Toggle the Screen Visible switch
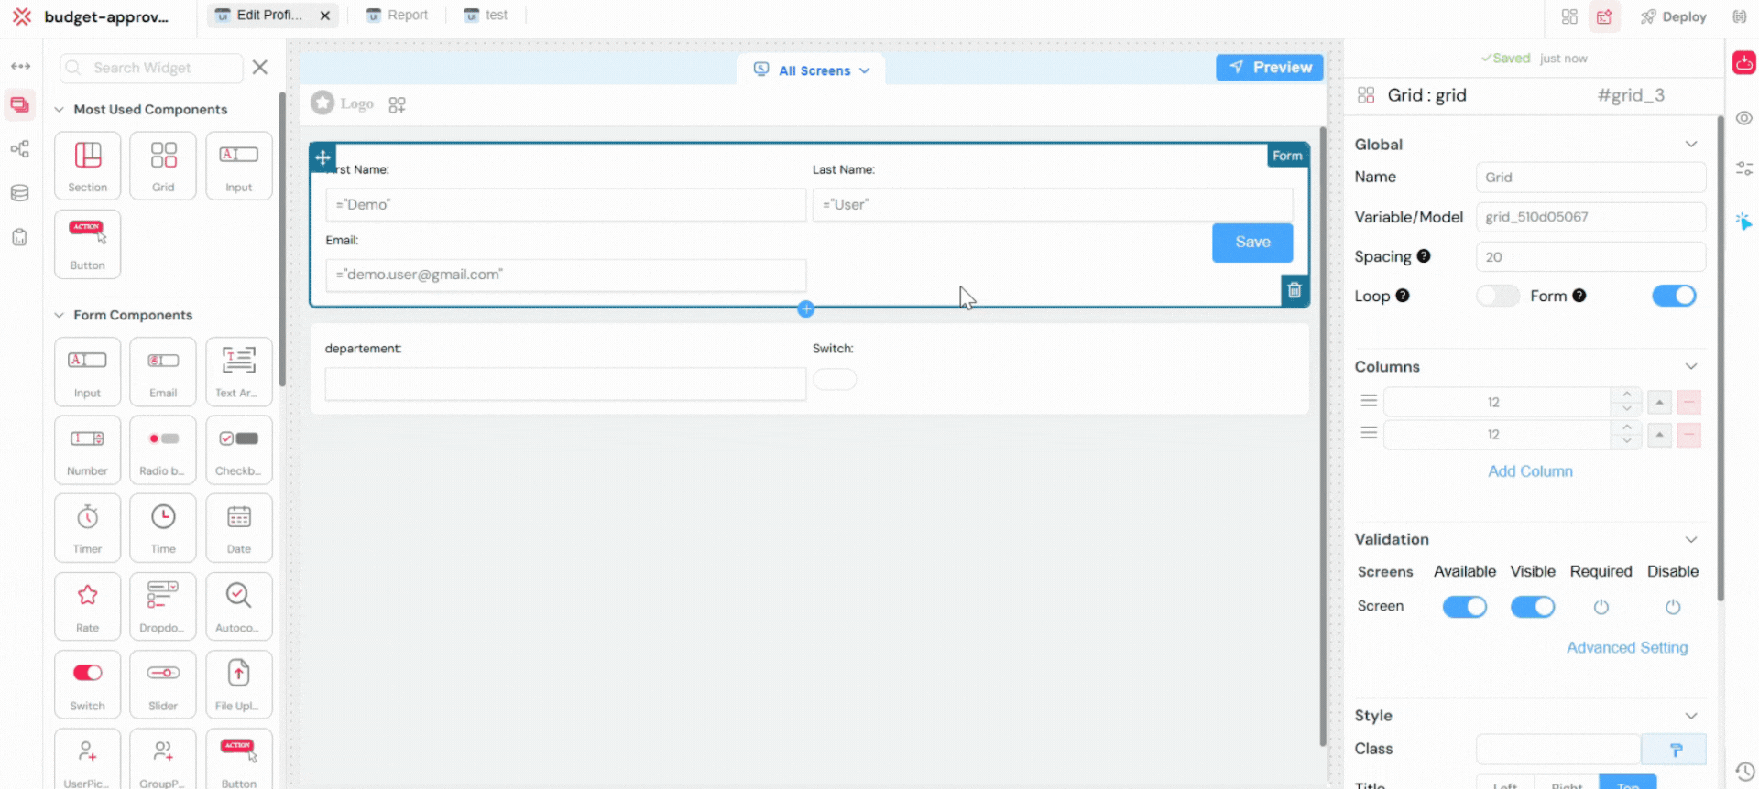This screenshot has height=789, width=1759. pos(1533,607)
